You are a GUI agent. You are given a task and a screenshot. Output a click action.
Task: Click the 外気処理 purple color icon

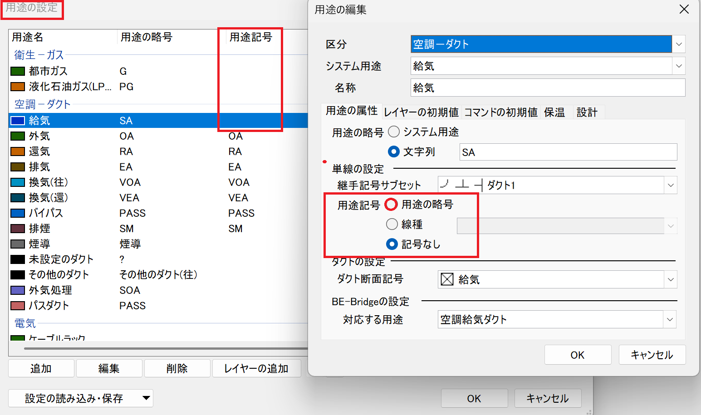pos(18,290)
